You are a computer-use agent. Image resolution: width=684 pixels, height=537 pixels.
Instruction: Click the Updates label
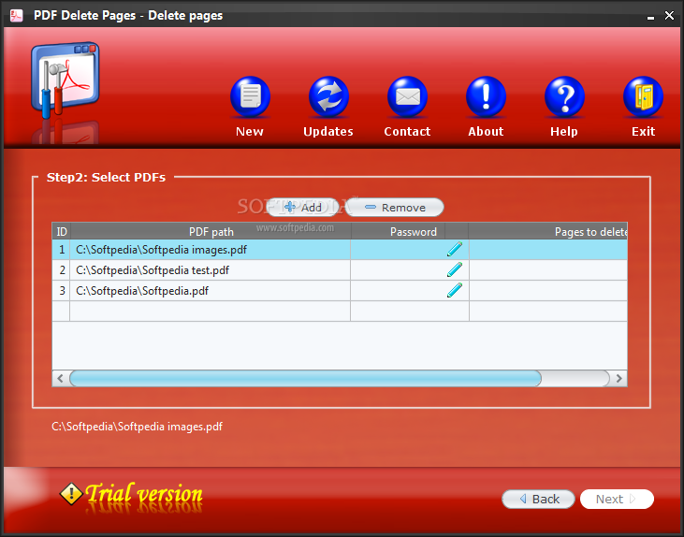coord(328,131)
